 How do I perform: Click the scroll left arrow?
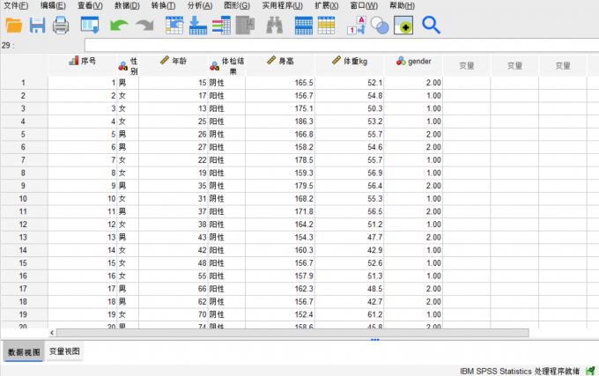coord(52,333)
